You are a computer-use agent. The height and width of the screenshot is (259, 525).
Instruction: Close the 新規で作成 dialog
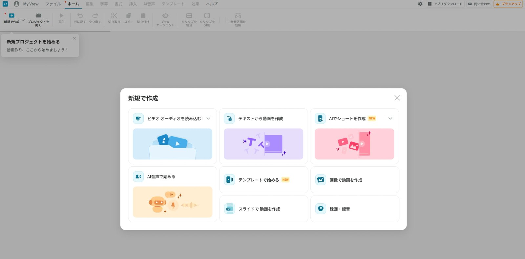coord(397,98)
